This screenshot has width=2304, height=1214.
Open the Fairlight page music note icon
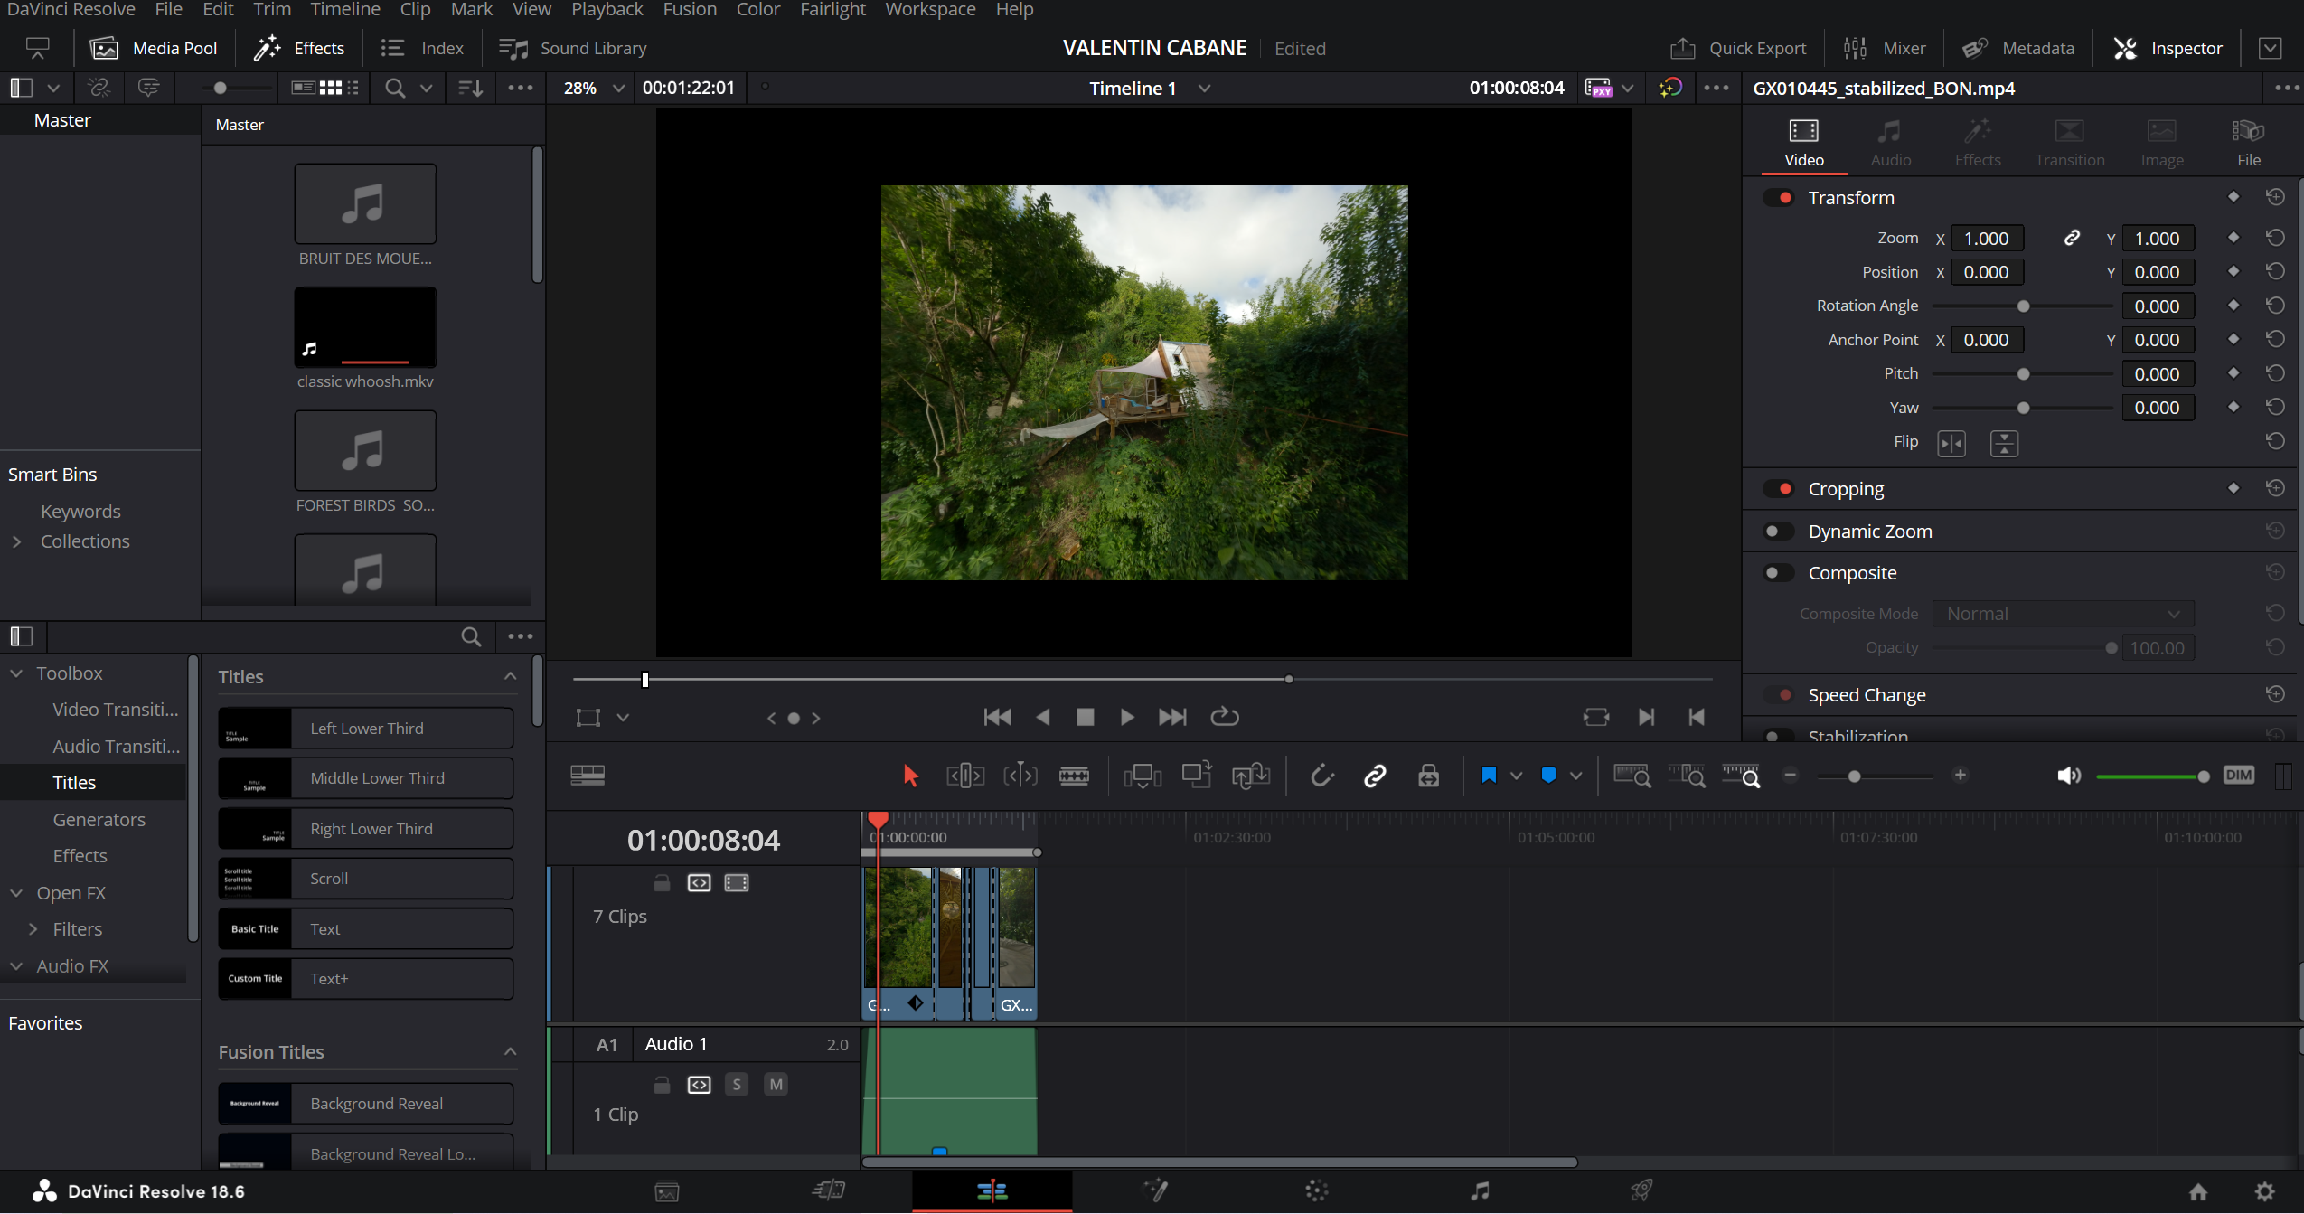[x=1480, y=1190]
